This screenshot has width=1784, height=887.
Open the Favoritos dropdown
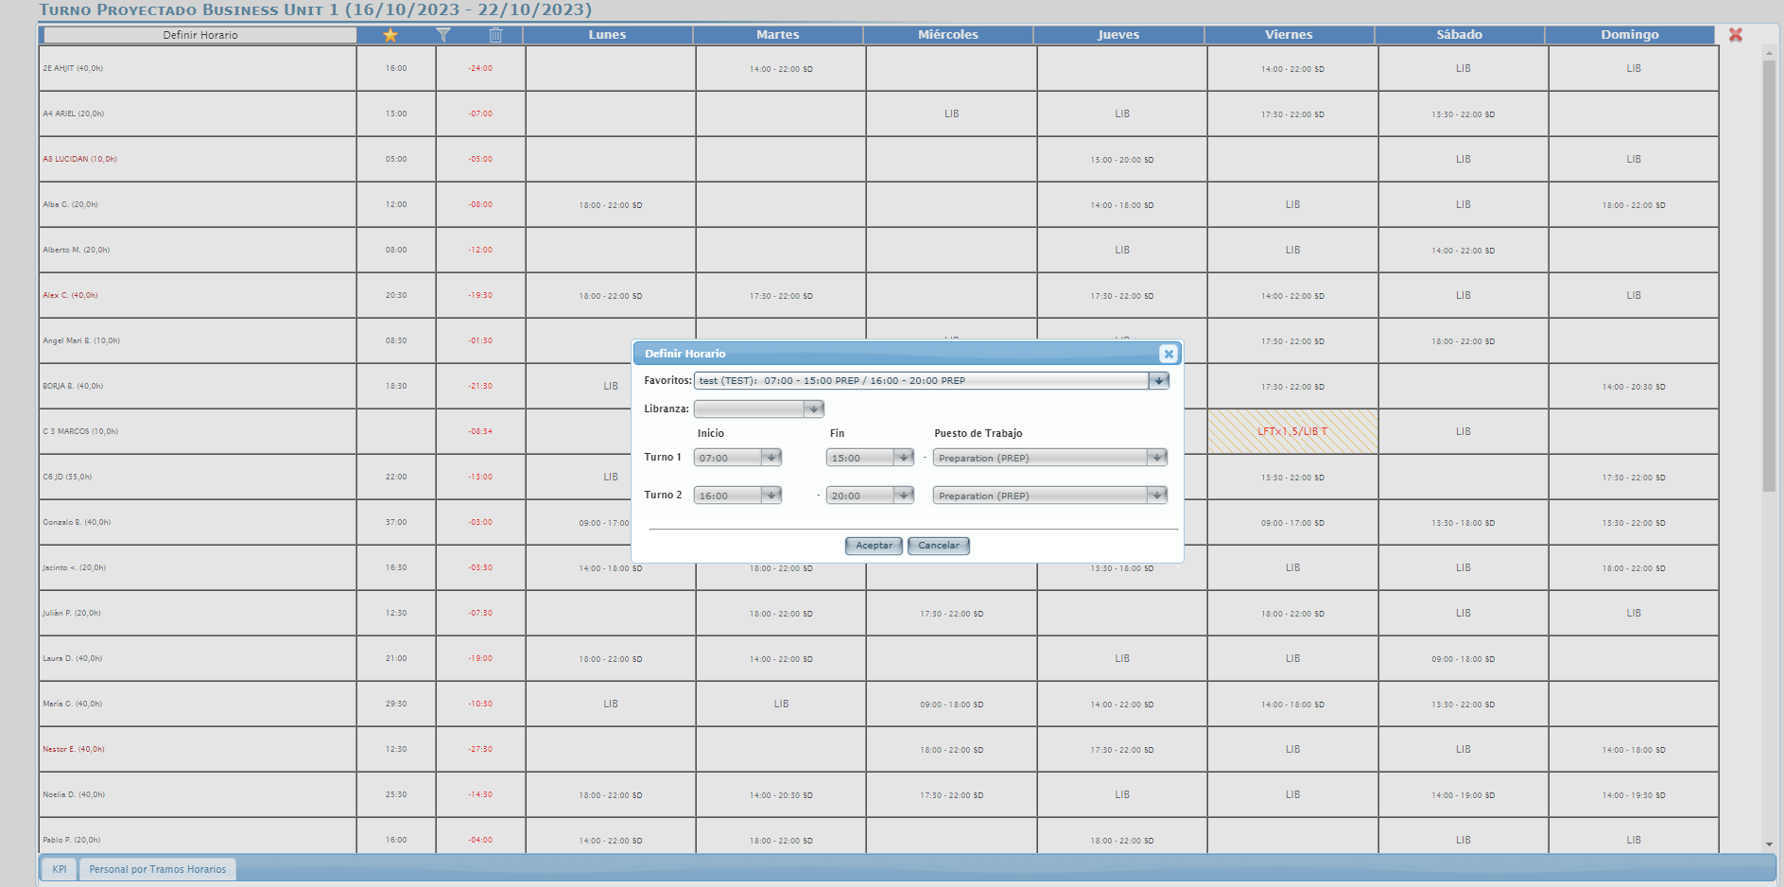click(1158, 381)
